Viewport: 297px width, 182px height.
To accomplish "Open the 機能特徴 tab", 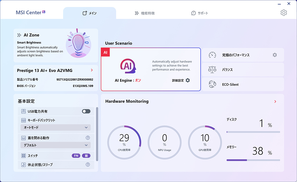I will pyautogui.click(x=145, y=13).
